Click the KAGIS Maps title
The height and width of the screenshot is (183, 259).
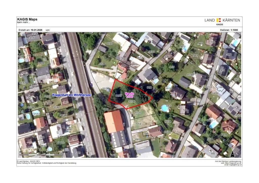click(x=27, y=19)
